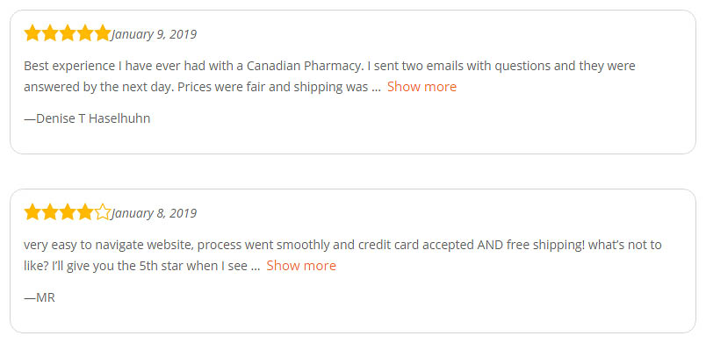Click first star of Denise's review
Image resolution: width=706 pixels, height=343 pixels.
pyautogui.click(x=32, y=33)
